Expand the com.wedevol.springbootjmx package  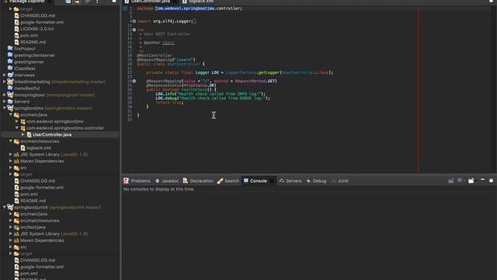pyautogui.click(x=17, y=121)
